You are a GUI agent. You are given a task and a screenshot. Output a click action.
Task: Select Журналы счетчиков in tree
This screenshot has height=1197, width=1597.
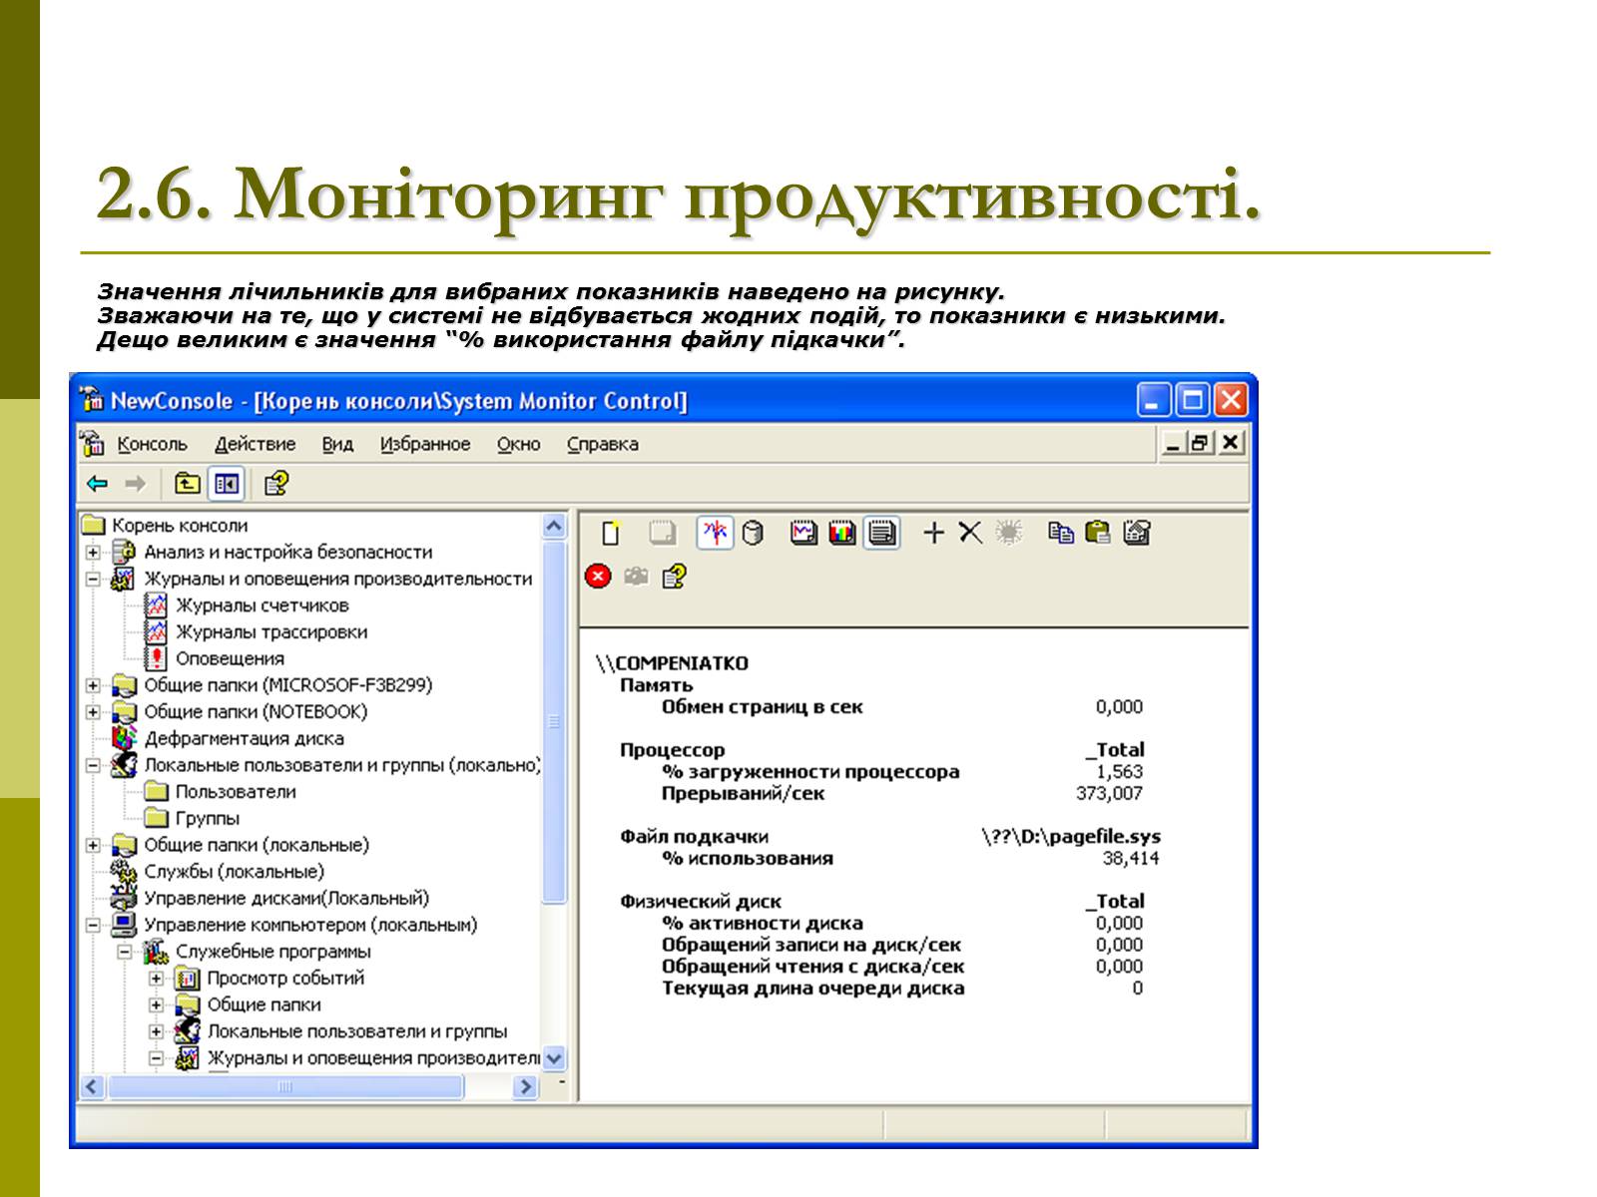click(x=262, y=605)
